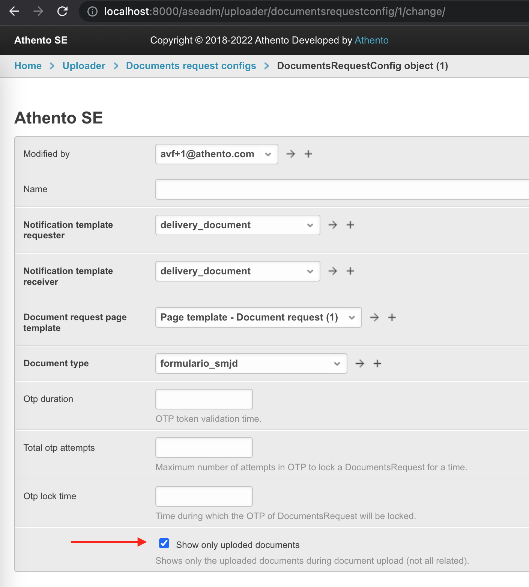
Task: Click the arrow icon next to Modified by
Action: (291, 154)
